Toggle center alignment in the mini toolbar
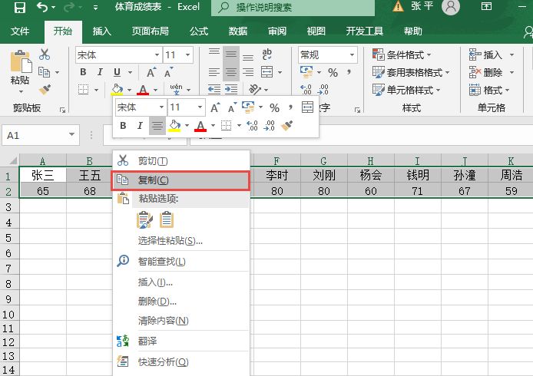533x376 pixels. point(157,126)
